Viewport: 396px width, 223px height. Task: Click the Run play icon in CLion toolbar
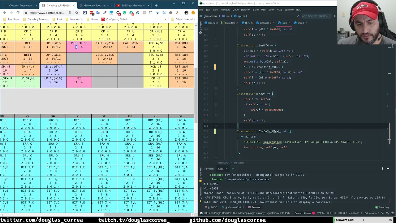tap(335, 16)
